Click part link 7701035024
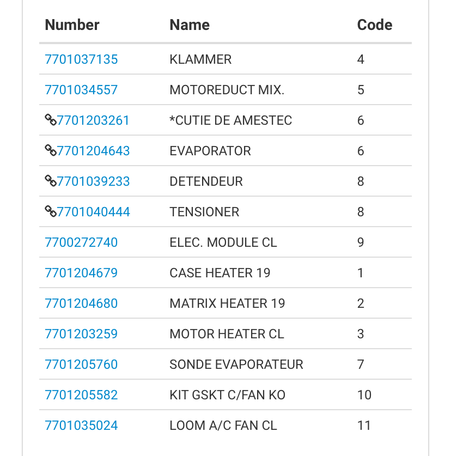Screen dimensions: 451x456 click(81, 425)
